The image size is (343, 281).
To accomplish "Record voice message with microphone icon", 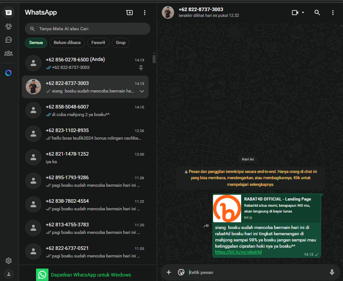I will (332, 272).
